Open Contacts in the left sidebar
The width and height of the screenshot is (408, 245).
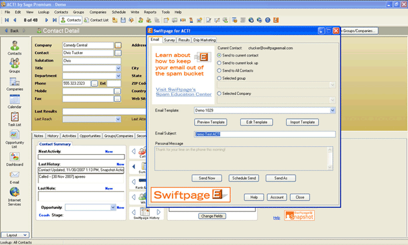coord(15,48)
